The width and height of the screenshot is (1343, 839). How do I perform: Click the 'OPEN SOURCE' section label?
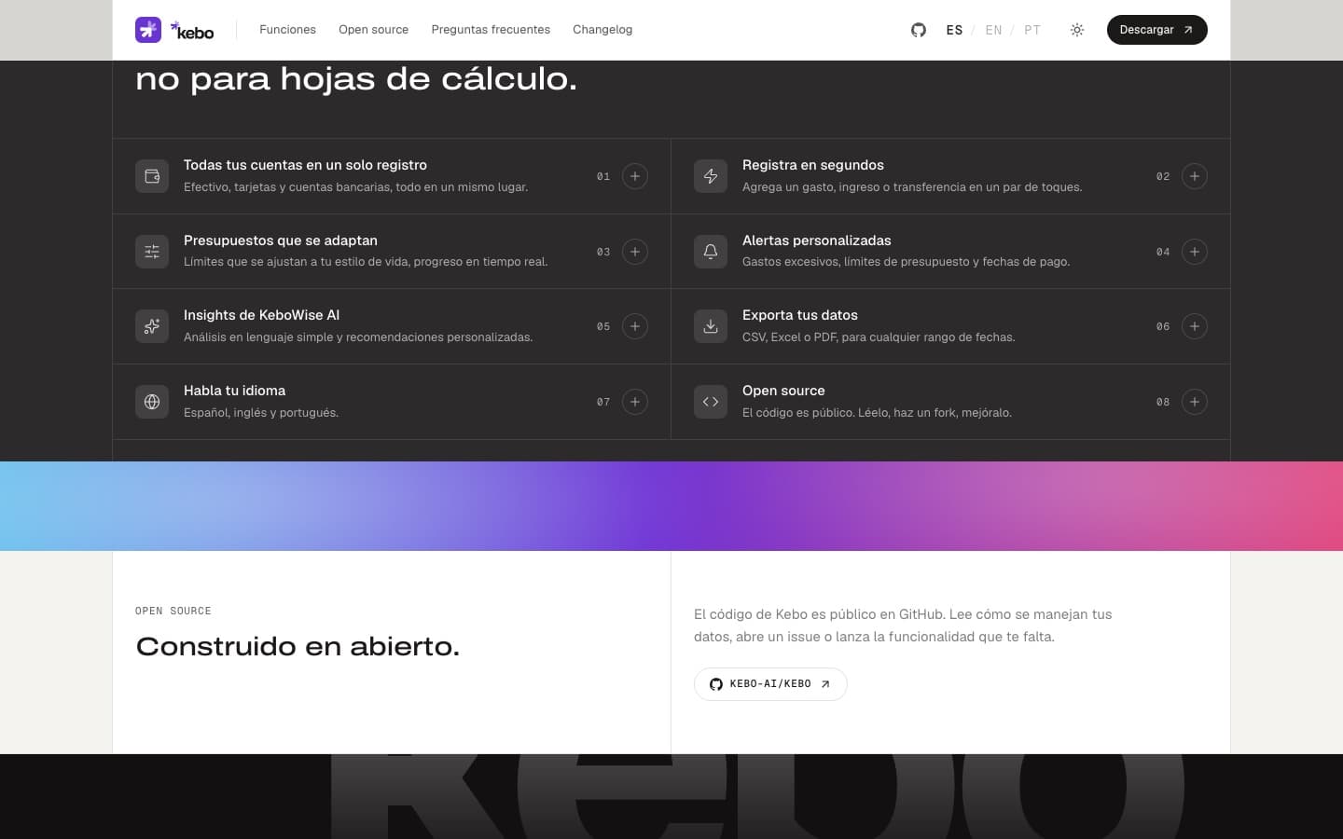coord(173,611)
